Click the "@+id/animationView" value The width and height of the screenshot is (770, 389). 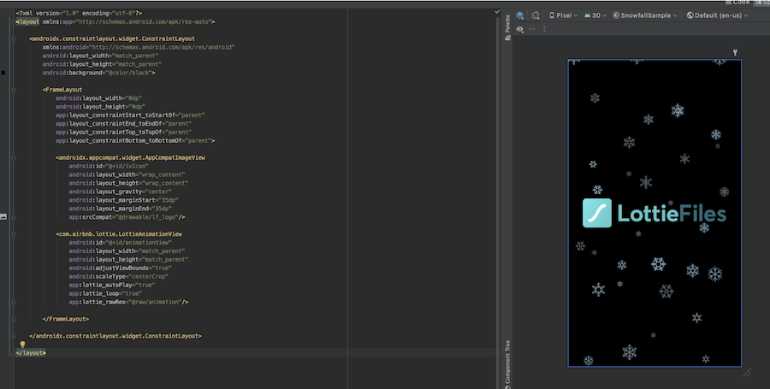click(x=138, y=243)
